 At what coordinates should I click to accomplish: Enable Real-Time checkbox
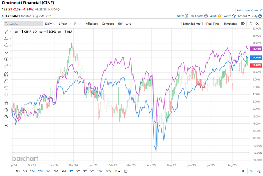[204, 24]
